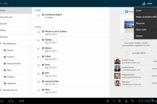Open the Vacations collection folder
This screenshot has width=157, height=104.
[x=5, y=83]
